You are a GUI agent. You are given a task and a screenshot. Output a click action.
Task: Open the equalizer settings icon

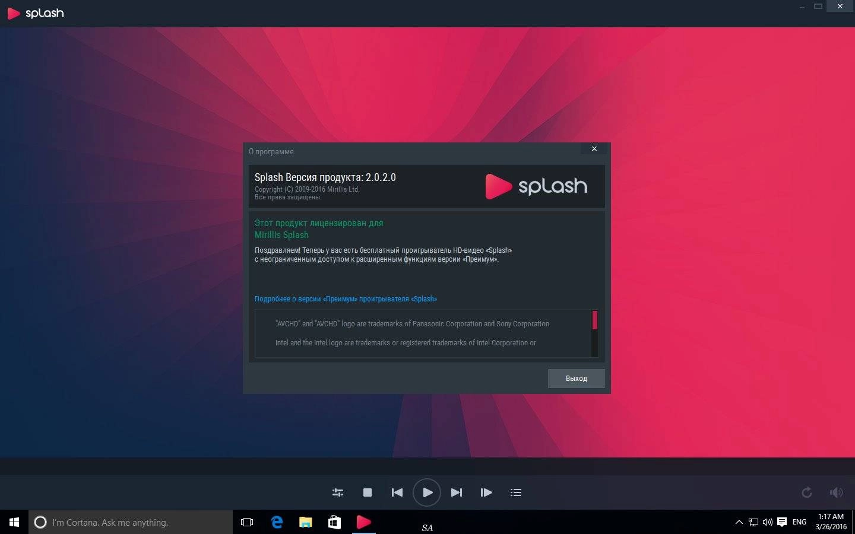(338, 492)
